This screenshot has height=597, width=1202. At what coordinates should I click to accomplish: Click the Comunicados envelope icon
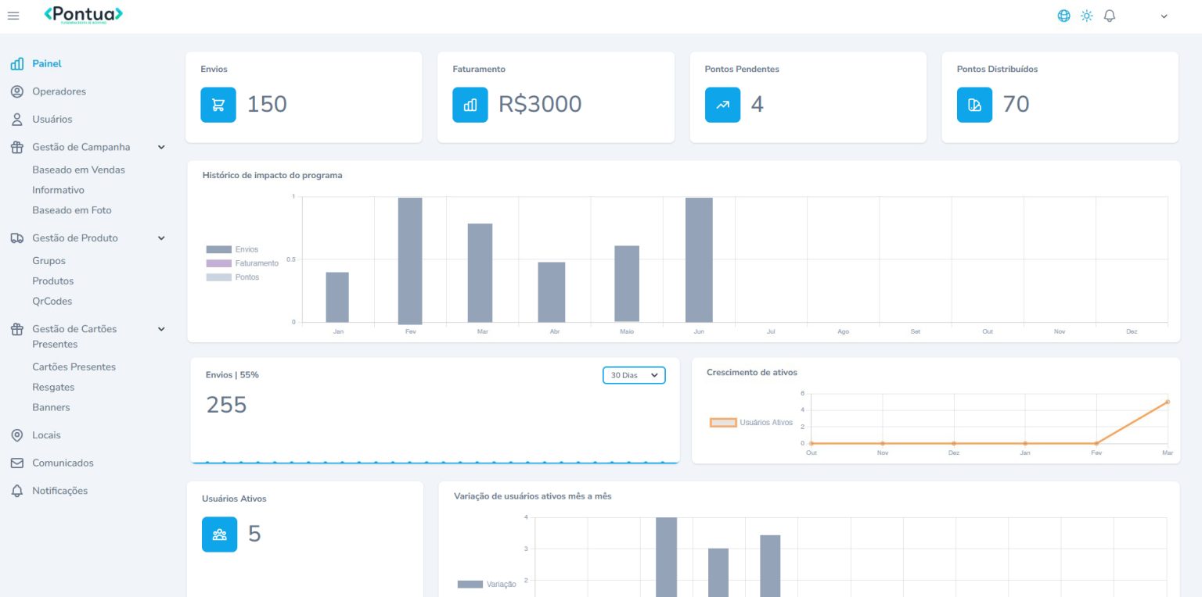pyautogui.click(x=17, y=463)
